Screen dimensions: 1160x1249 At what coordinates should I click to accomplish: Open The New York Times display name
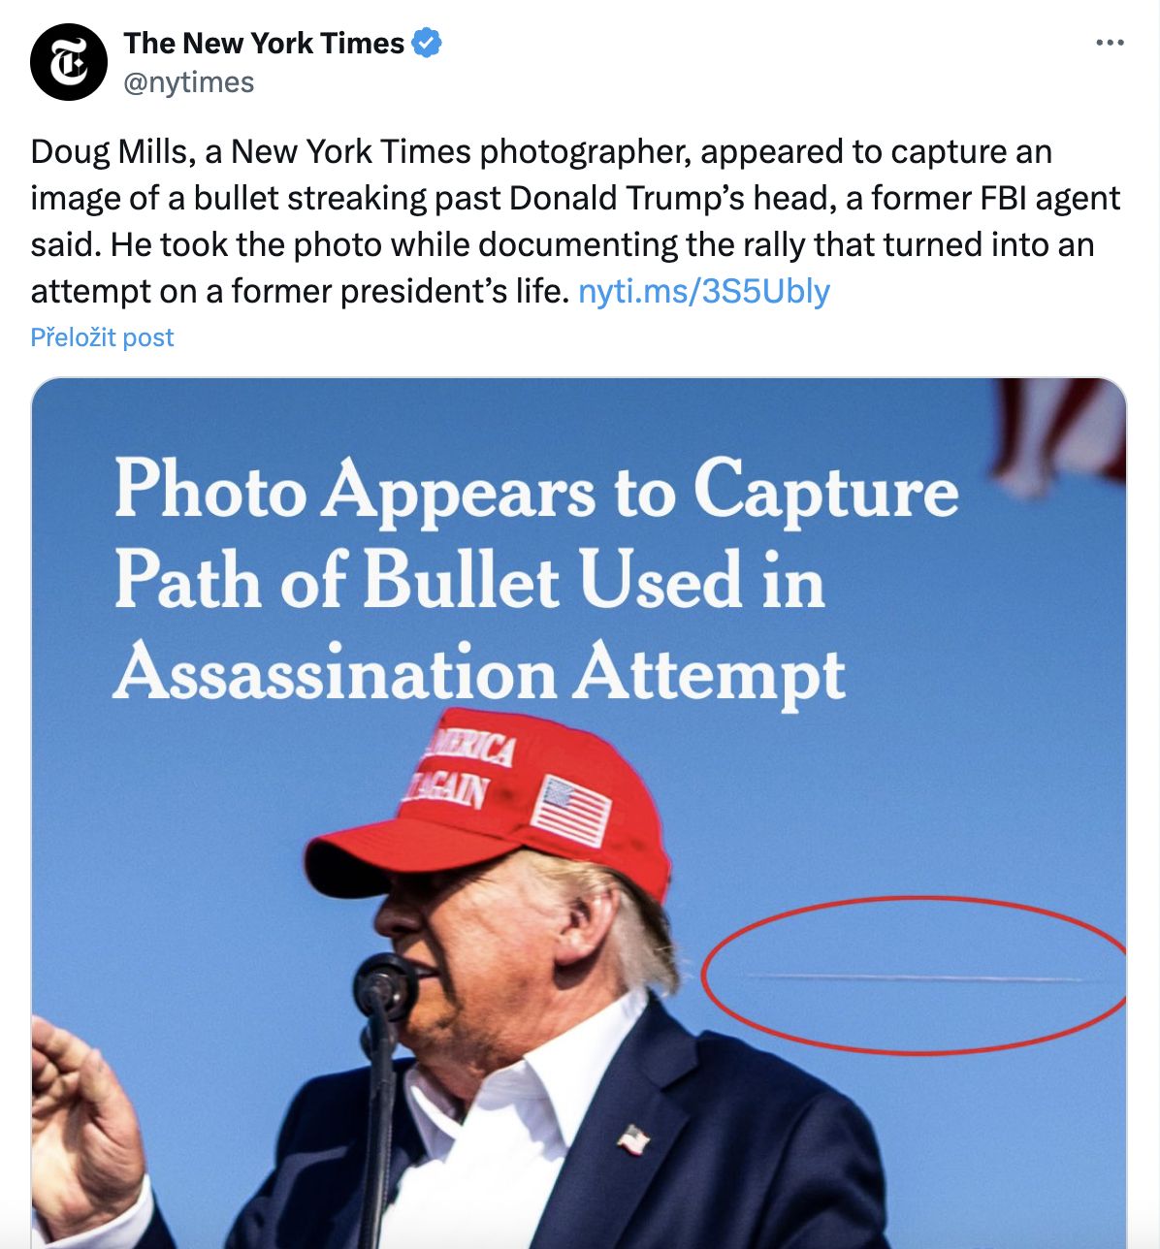(264, 43)
